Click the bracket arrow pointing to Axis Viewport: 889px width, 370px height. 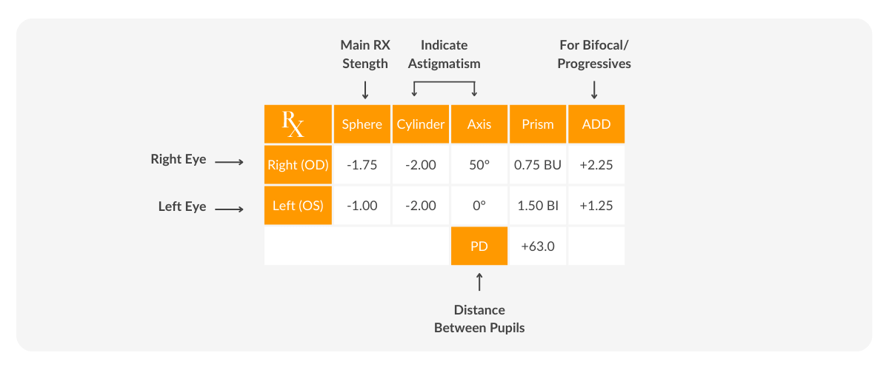click(x=475, y=90)
